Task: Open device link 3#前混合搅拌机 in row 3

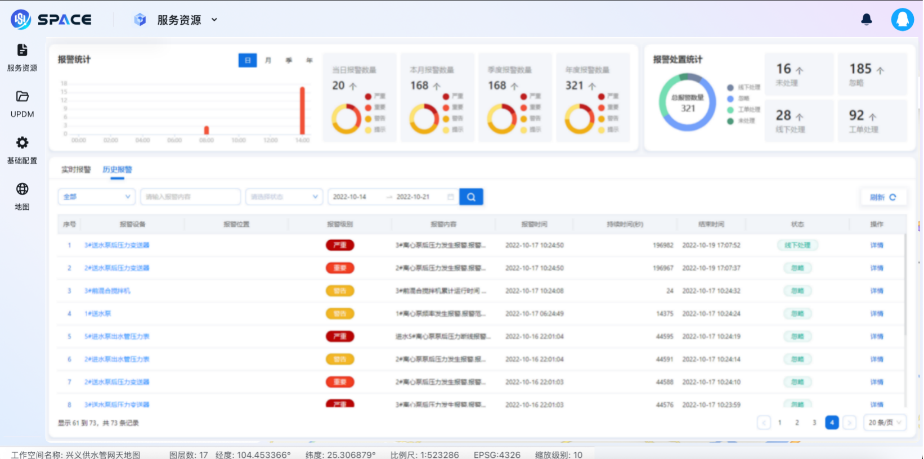Action: (107, 291)
